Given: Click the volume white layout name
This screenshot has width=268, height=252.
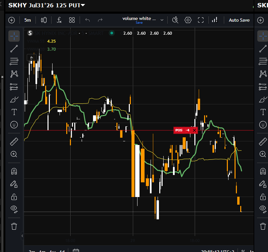Looking at the screenshot, I should 139,18.
